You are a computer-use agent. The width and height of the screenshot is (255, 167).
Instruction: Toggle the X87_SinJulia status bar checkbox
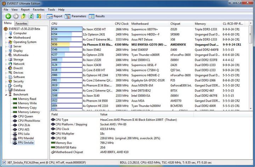(4, 162)
